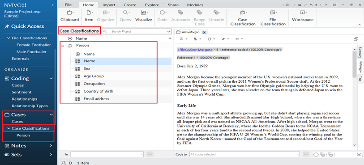Close the quick coding bar with X
The width and height of the screenshot is (364, 165).
359,155
